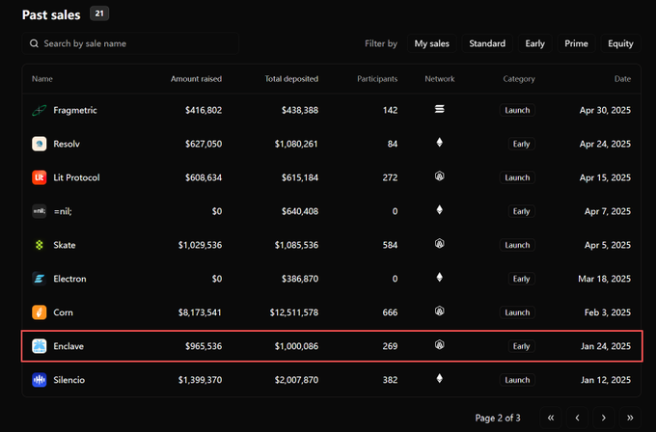Click the Silencio project logo
The height and width of the screenshot is (432, 656).
pyautogui.click(x=39, y=380)
